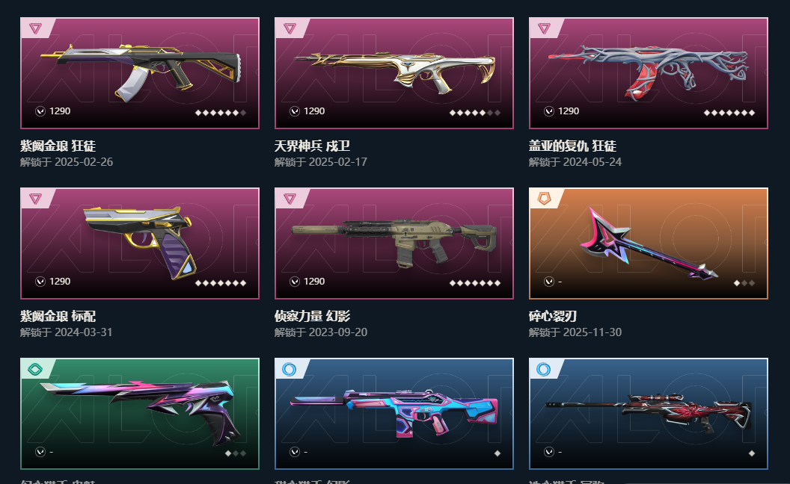Open the 侦察力量 幻影 rifle thumbnail

(x=394, y=243)
